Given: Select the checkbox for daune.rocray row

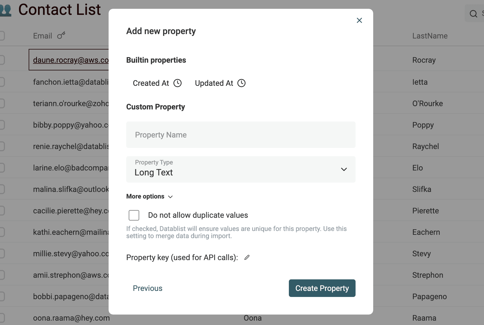Looking at the screenshot, I should tap(2, 60).
